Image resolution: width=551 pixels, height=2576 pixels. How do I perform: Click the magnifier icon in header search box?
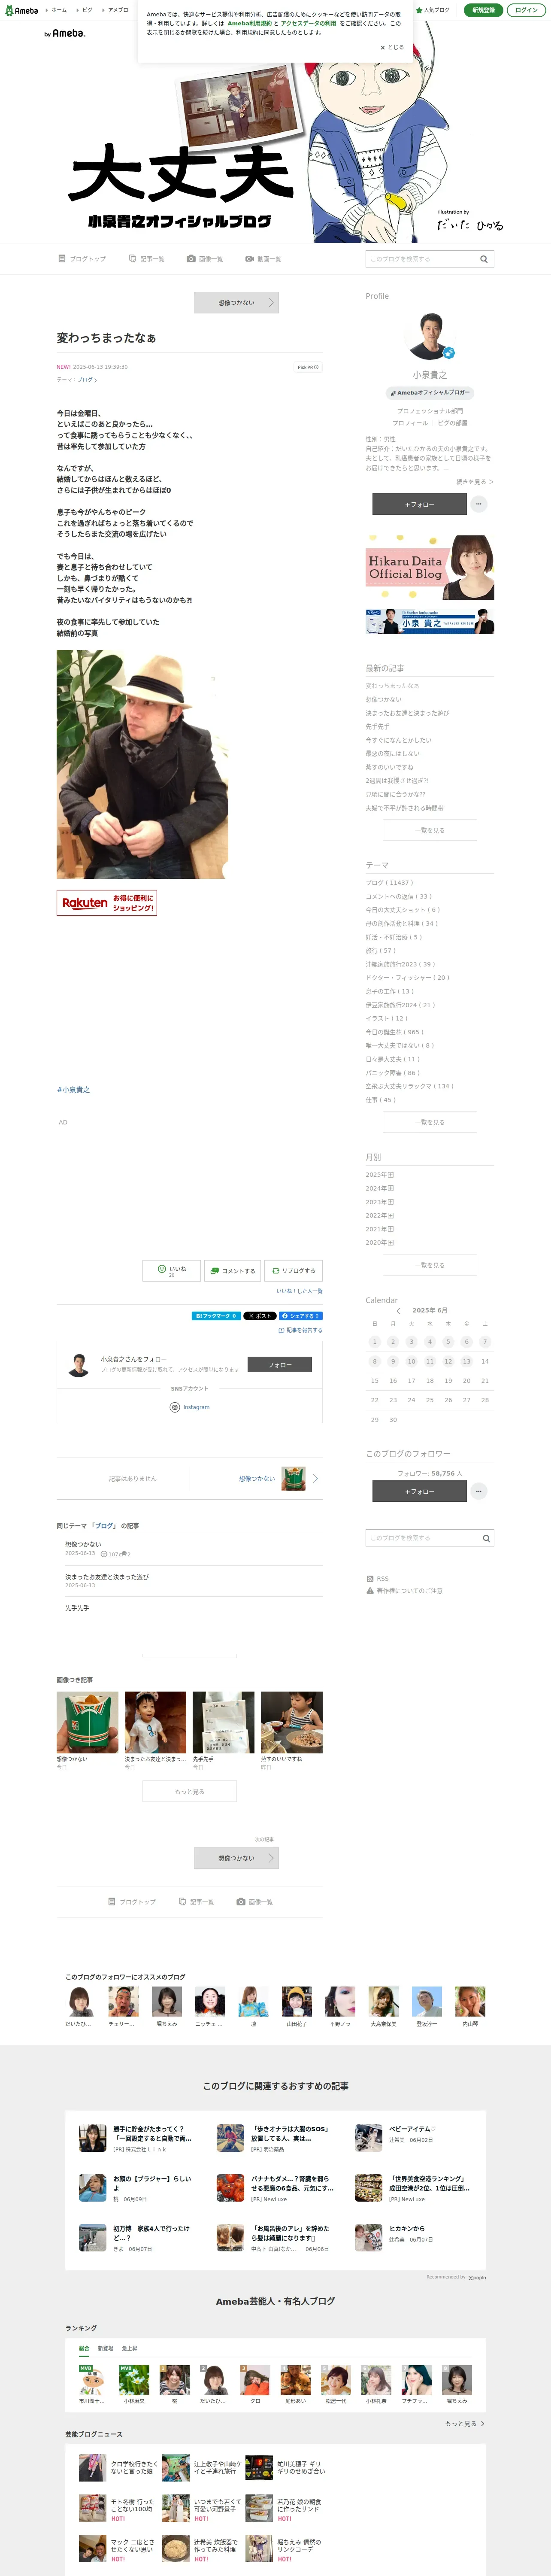pos(484,259)
